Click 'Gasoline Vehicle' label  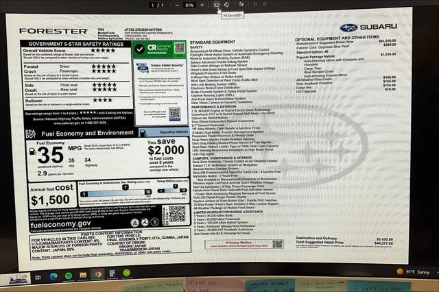174,132
